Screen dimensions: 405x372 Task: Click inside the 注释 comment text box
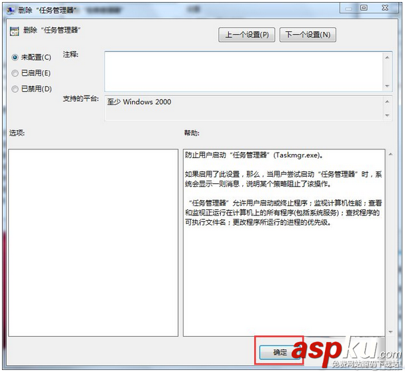point(244,71)
